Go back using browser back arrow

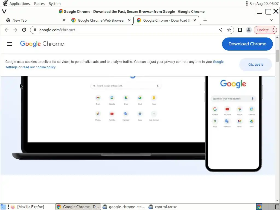pos(7,30)
